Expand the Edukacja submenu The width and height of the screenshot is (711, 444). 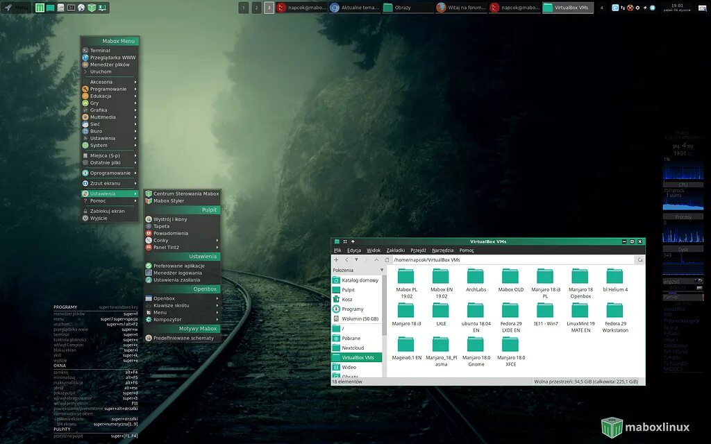[109, 96]
